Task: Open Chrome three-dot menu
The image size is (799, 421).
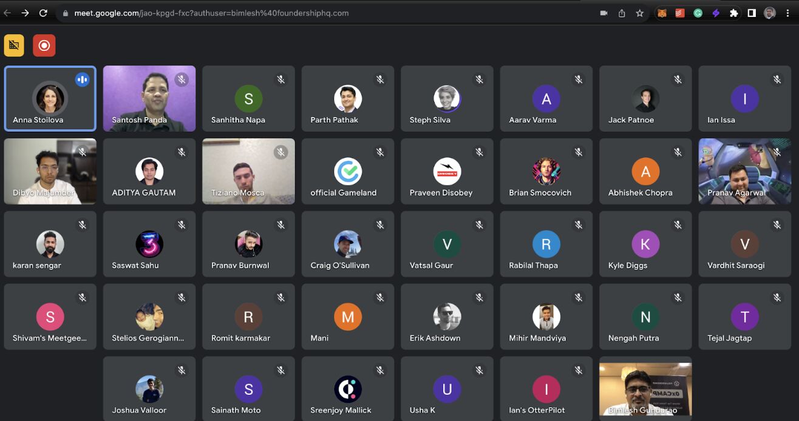Action: 787,13
